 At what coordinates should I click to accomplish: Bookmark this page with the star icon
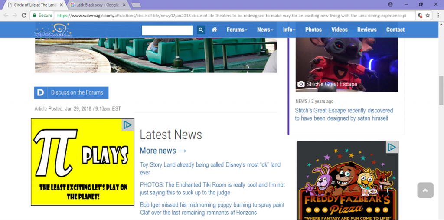point(428,15)
